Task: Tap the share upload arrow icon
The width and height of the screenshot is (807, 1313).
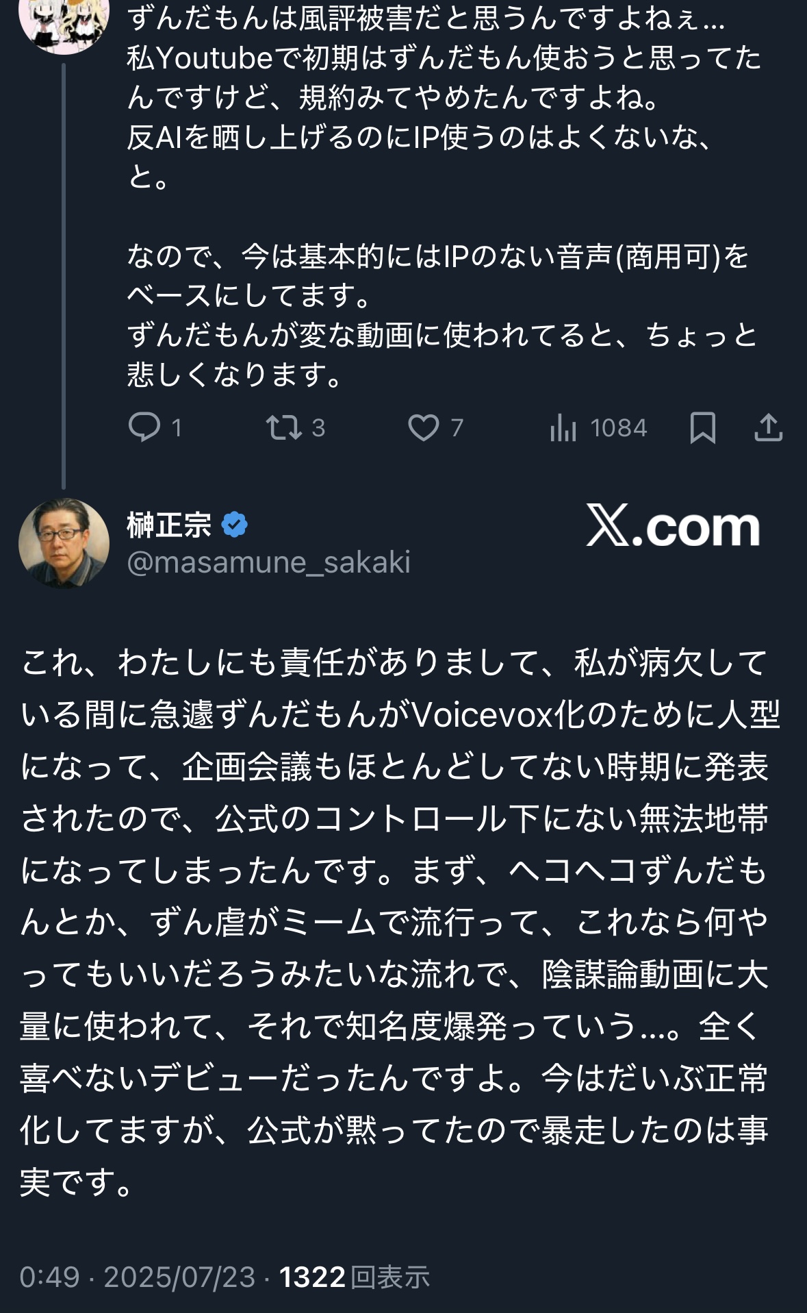Action: [768, 427]
